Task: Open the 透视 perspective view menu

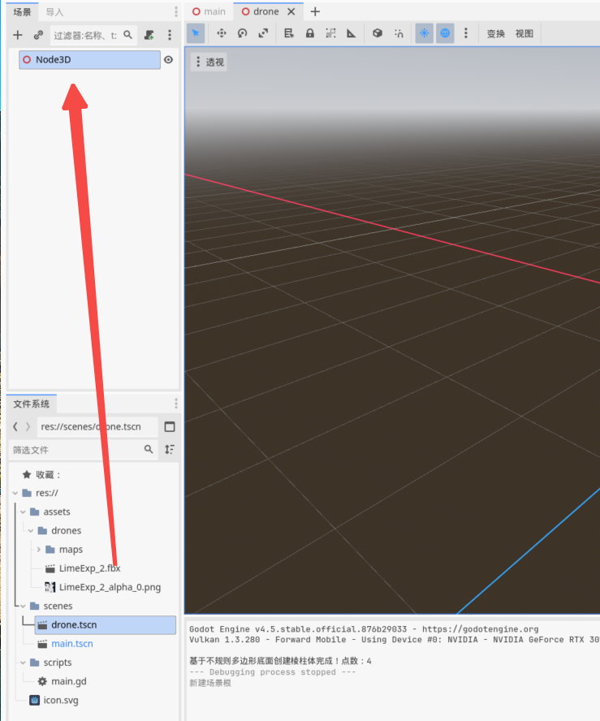Action: pyautogui.click(x=209, y=62)
